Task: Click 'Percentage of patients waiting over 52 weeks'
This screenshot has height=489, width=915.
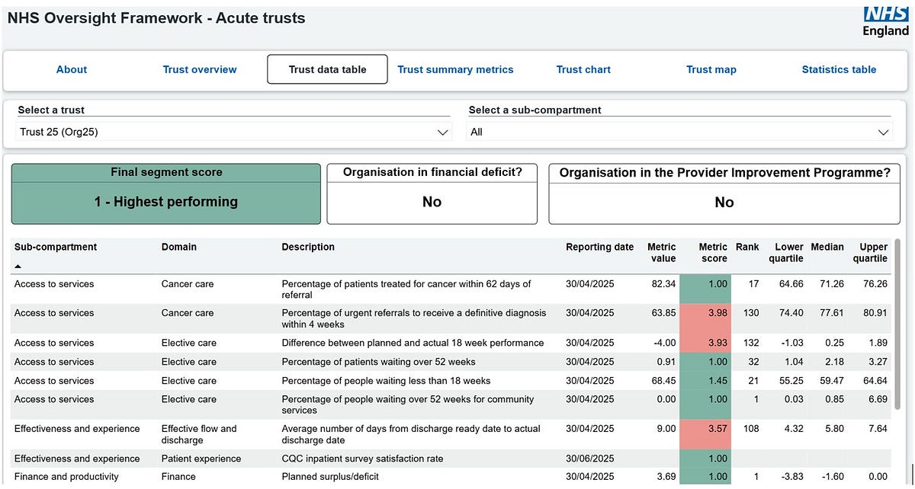Action: coord(378,362)
